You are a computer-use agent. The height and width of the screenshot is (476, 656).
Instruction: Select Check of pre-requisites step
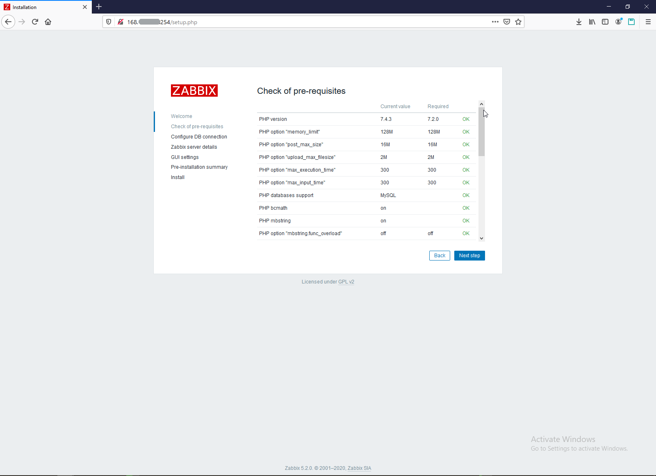pos(197,127)
